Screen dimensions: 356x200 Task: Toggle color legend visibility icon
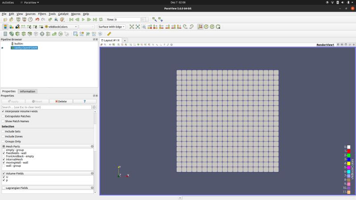[x=5, y=27]
